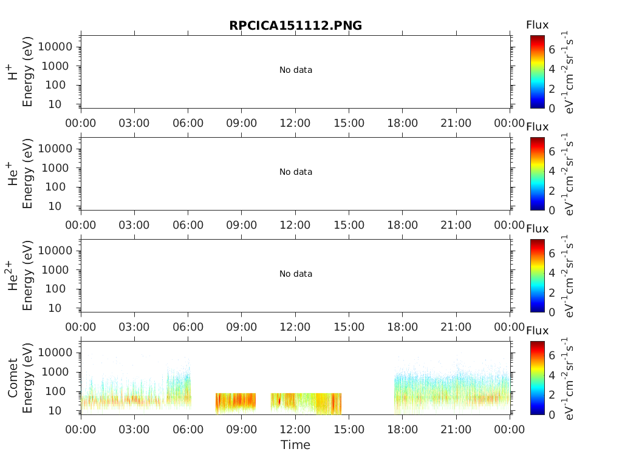The width and height of the screenshot is (622, 466).
Task: Click '21:00' tick under H+ panel
Action: tap(456, 123)
